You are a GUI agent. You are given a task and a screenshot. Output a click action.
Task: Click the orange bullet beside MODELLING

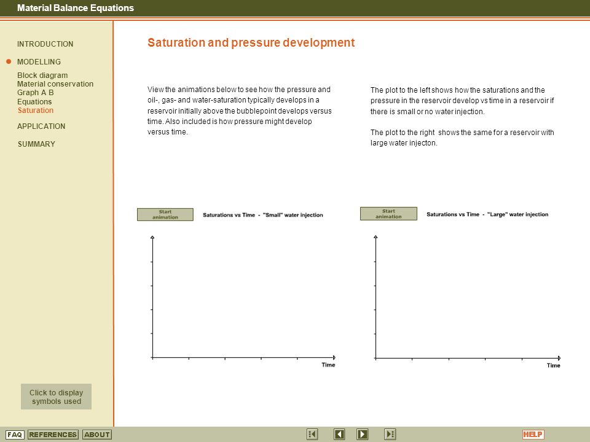(9, 61)
